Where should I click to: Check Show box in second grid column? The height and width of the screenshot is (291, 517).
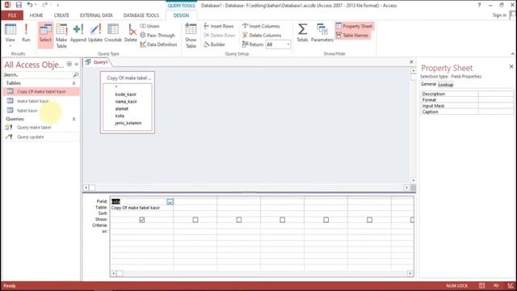tap(195, 220)
